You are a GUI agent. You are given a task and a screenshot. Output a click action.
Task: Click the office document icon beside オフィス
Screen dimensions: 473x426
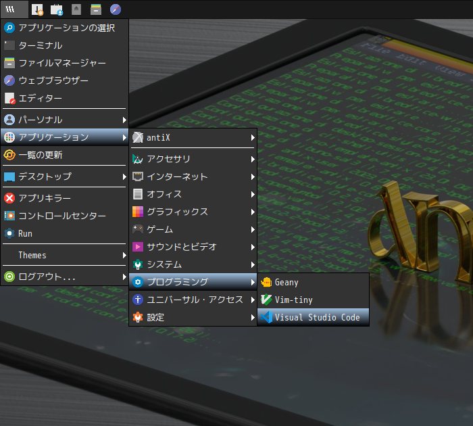[x=138, y=194]
